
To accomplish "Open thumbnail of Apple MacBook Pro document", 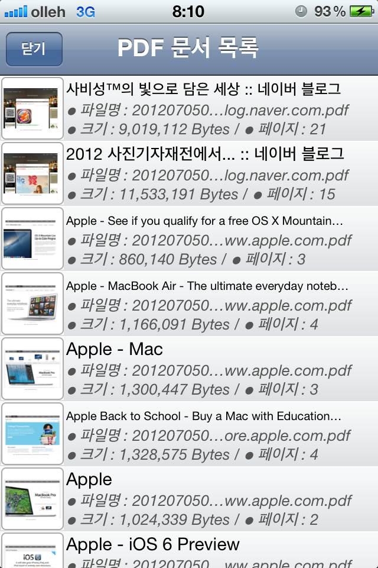I will [x=32, y=499].
